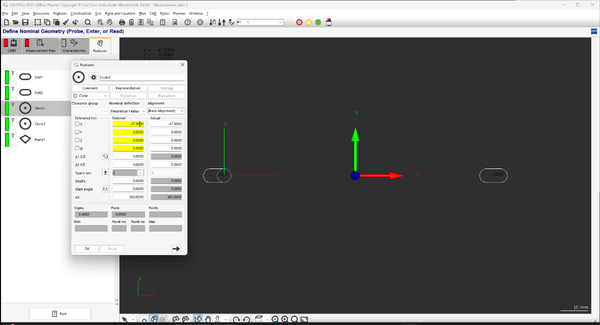Click the zoom in magnifier icon

point(284,319)
